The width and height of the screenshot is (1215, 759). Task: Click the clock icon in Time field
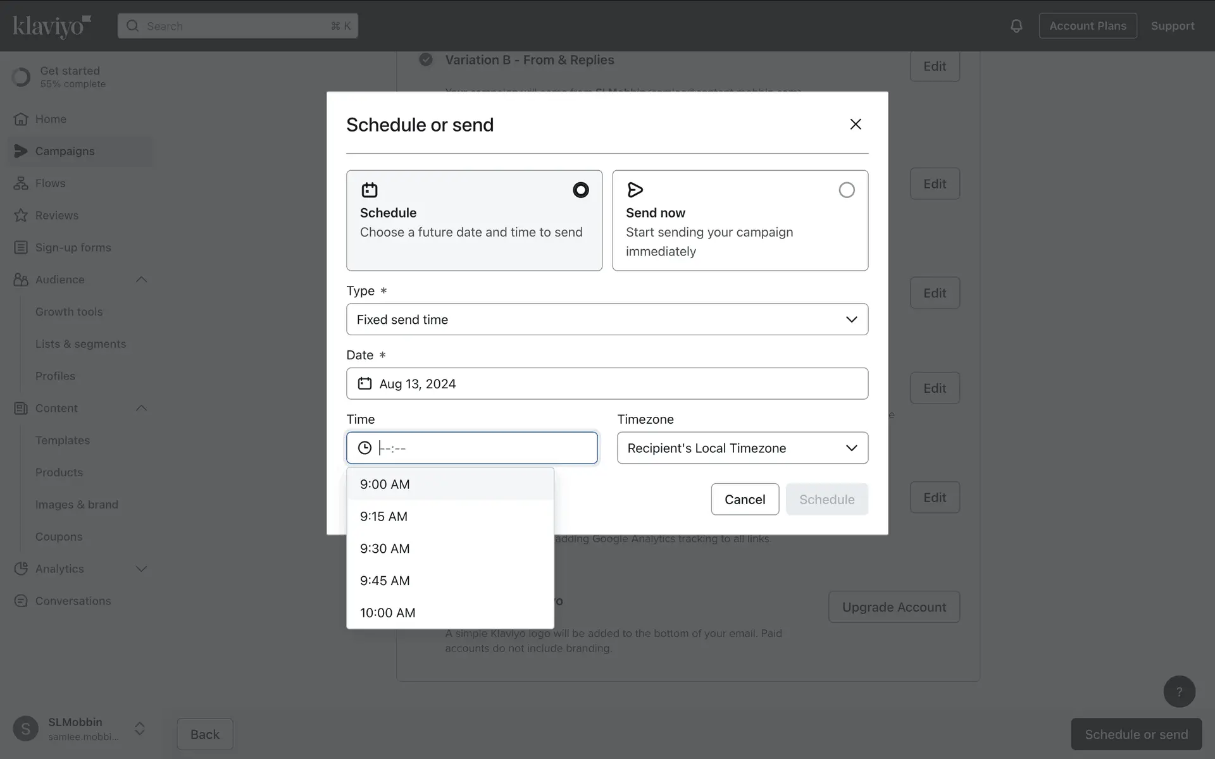364,448
